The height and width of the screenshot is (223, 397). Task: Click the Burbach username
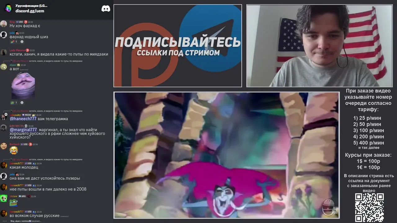(x=15, y=144)
